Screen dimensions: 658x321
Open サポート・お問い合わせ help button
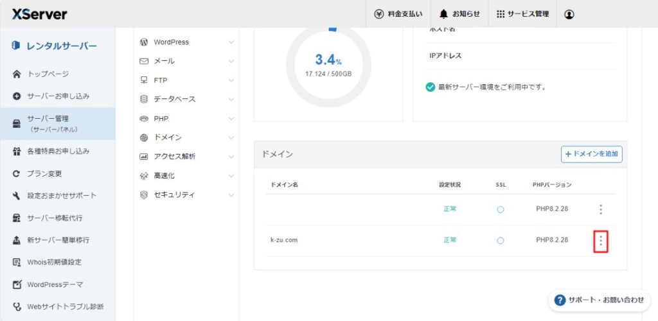pyautogui.click(x=599, y=300)
